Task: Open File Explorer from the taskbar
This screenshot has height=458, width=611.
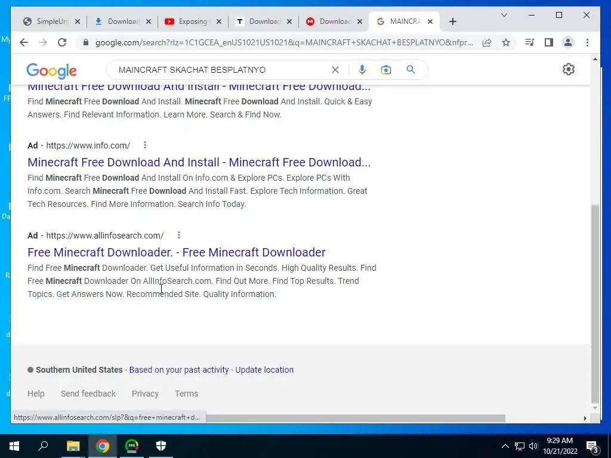Action: 73,446
